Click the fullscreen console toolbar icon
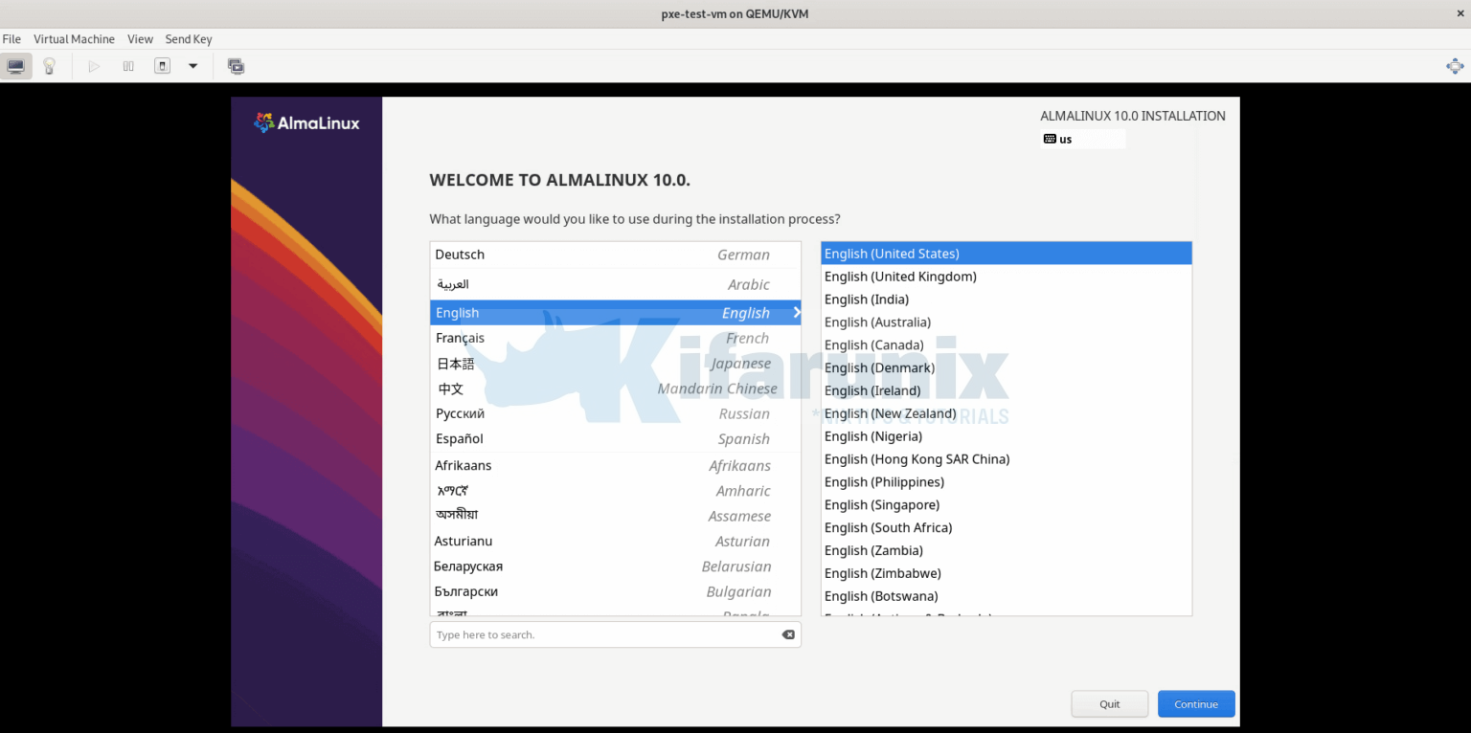 point(236,66)
